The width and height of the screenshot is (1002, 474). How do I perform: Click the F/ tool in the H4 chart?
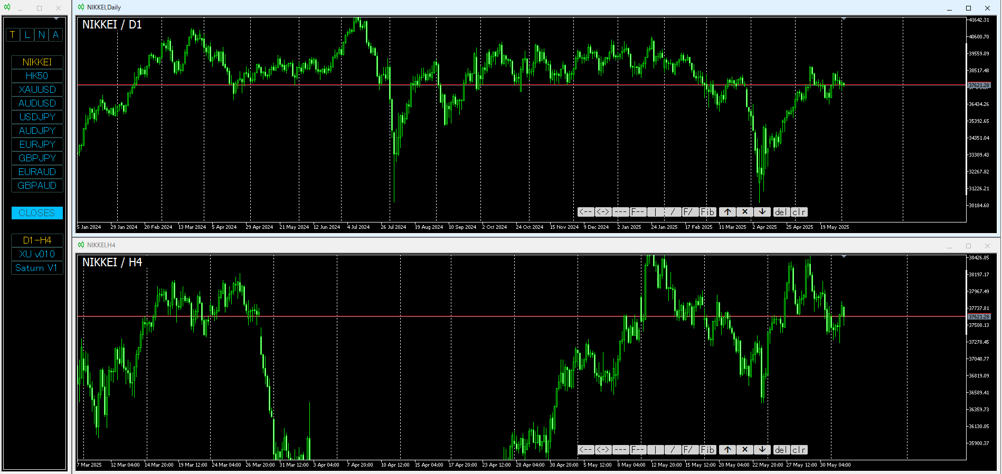[691, 450]
